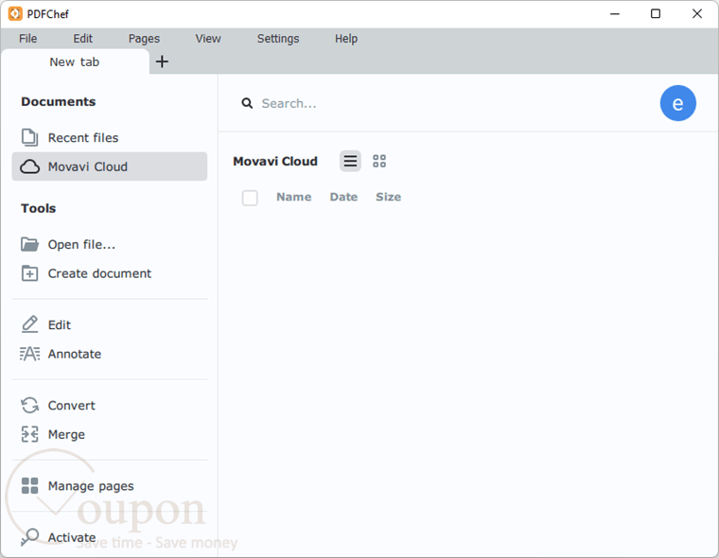Click the PDFChef app logo

[15, 14]
